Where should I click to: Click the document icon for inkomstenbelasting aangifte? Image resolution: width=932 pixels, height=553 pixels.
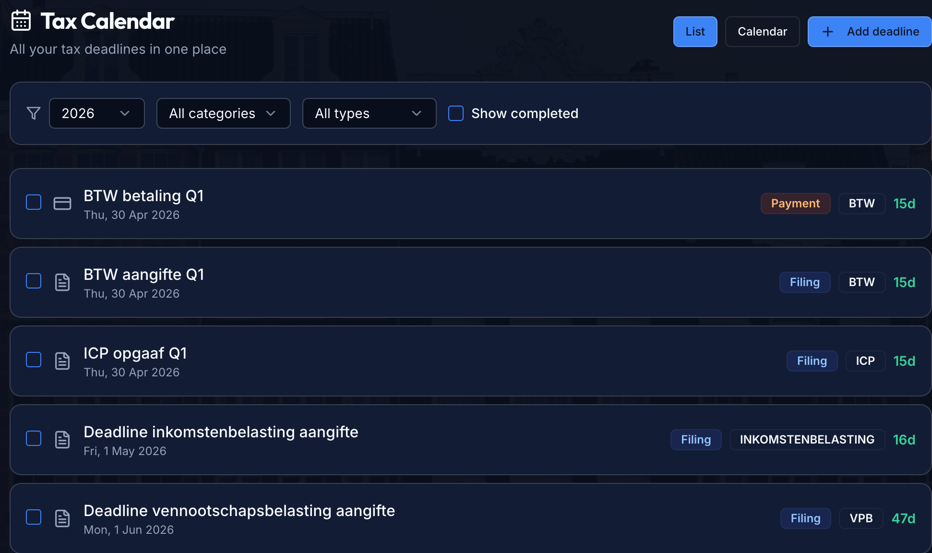(x=62, y=440)
